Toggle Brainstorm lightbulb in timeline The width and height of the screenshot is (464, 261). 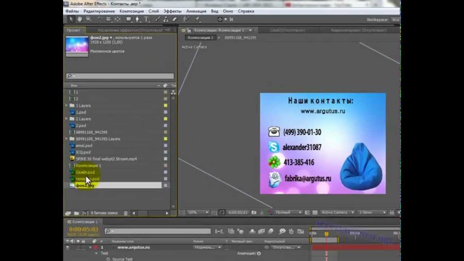[282, 231]
